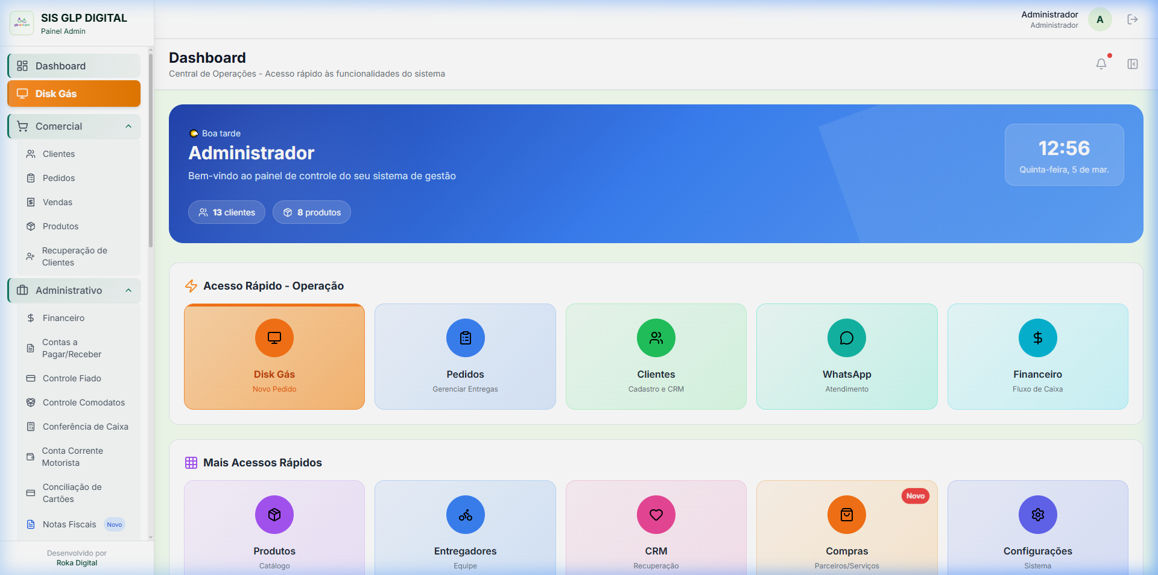Click the logout icon in header
This screenshot has width=1158, height=575.
[x=1132, y=19]
